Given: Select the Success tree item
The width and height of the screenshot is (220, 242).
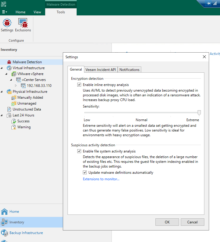Looking at the screenshot, I should coord(23,121).
